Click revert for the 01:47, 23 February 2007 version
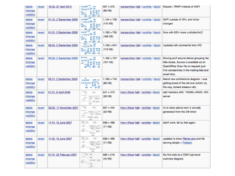Screen dimensions: 235x176 click(41, 155)
